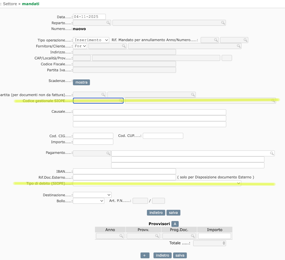
Task: Click magnifier icon in Fornitore/Cliente code field
Action: click(124, 46)
